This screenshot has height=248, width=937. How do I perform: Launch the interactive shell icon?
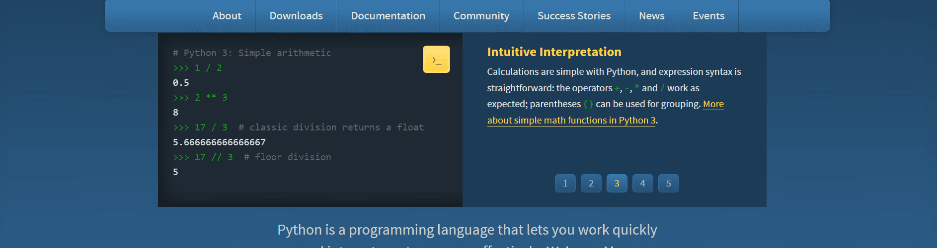[436, 60]
